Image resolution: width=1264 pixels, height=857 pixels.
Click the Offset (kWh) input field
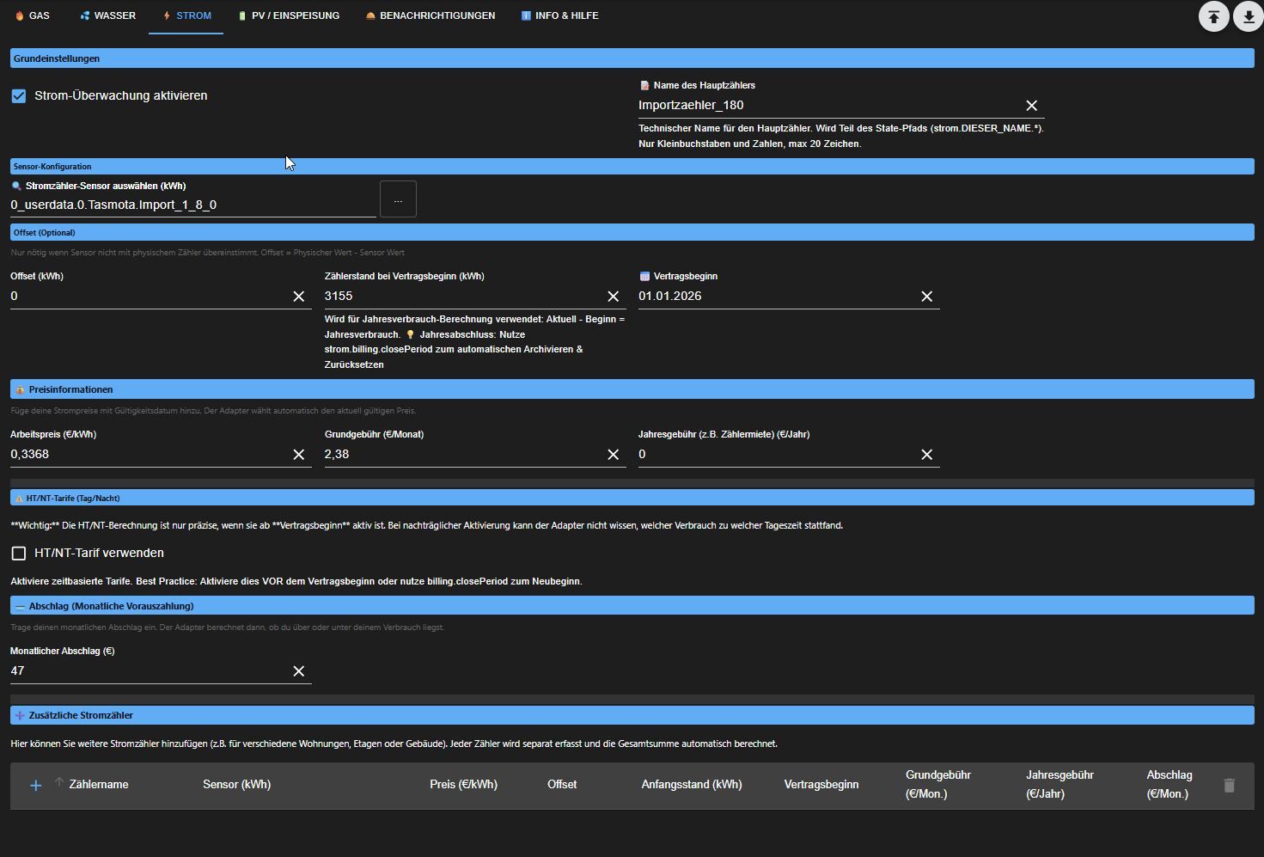point(149,297)
